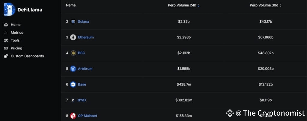Click the Arbitrum chain logo

[73, 69]
